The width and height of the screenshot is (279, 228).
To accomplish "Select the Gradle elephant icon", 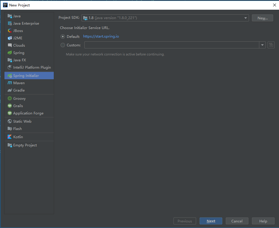I will 10,90.
